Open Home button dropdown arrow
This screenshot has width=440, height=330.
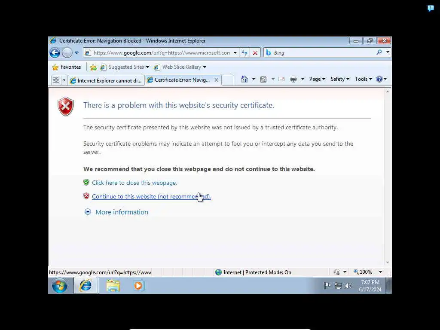[254, 79]
